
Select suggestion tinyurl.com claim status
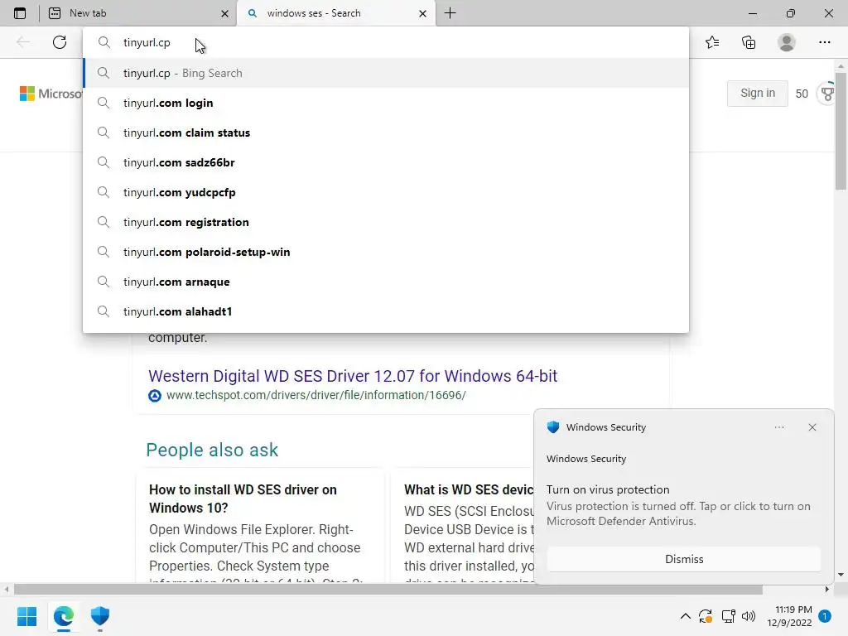pos(386,132)
